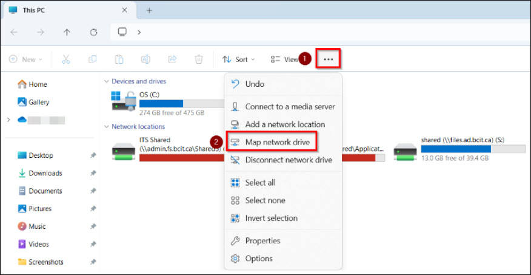This screenshot has height=275, width=531.
Task: Click the shared (S:) usage bar
Action: tap(473, 149)
